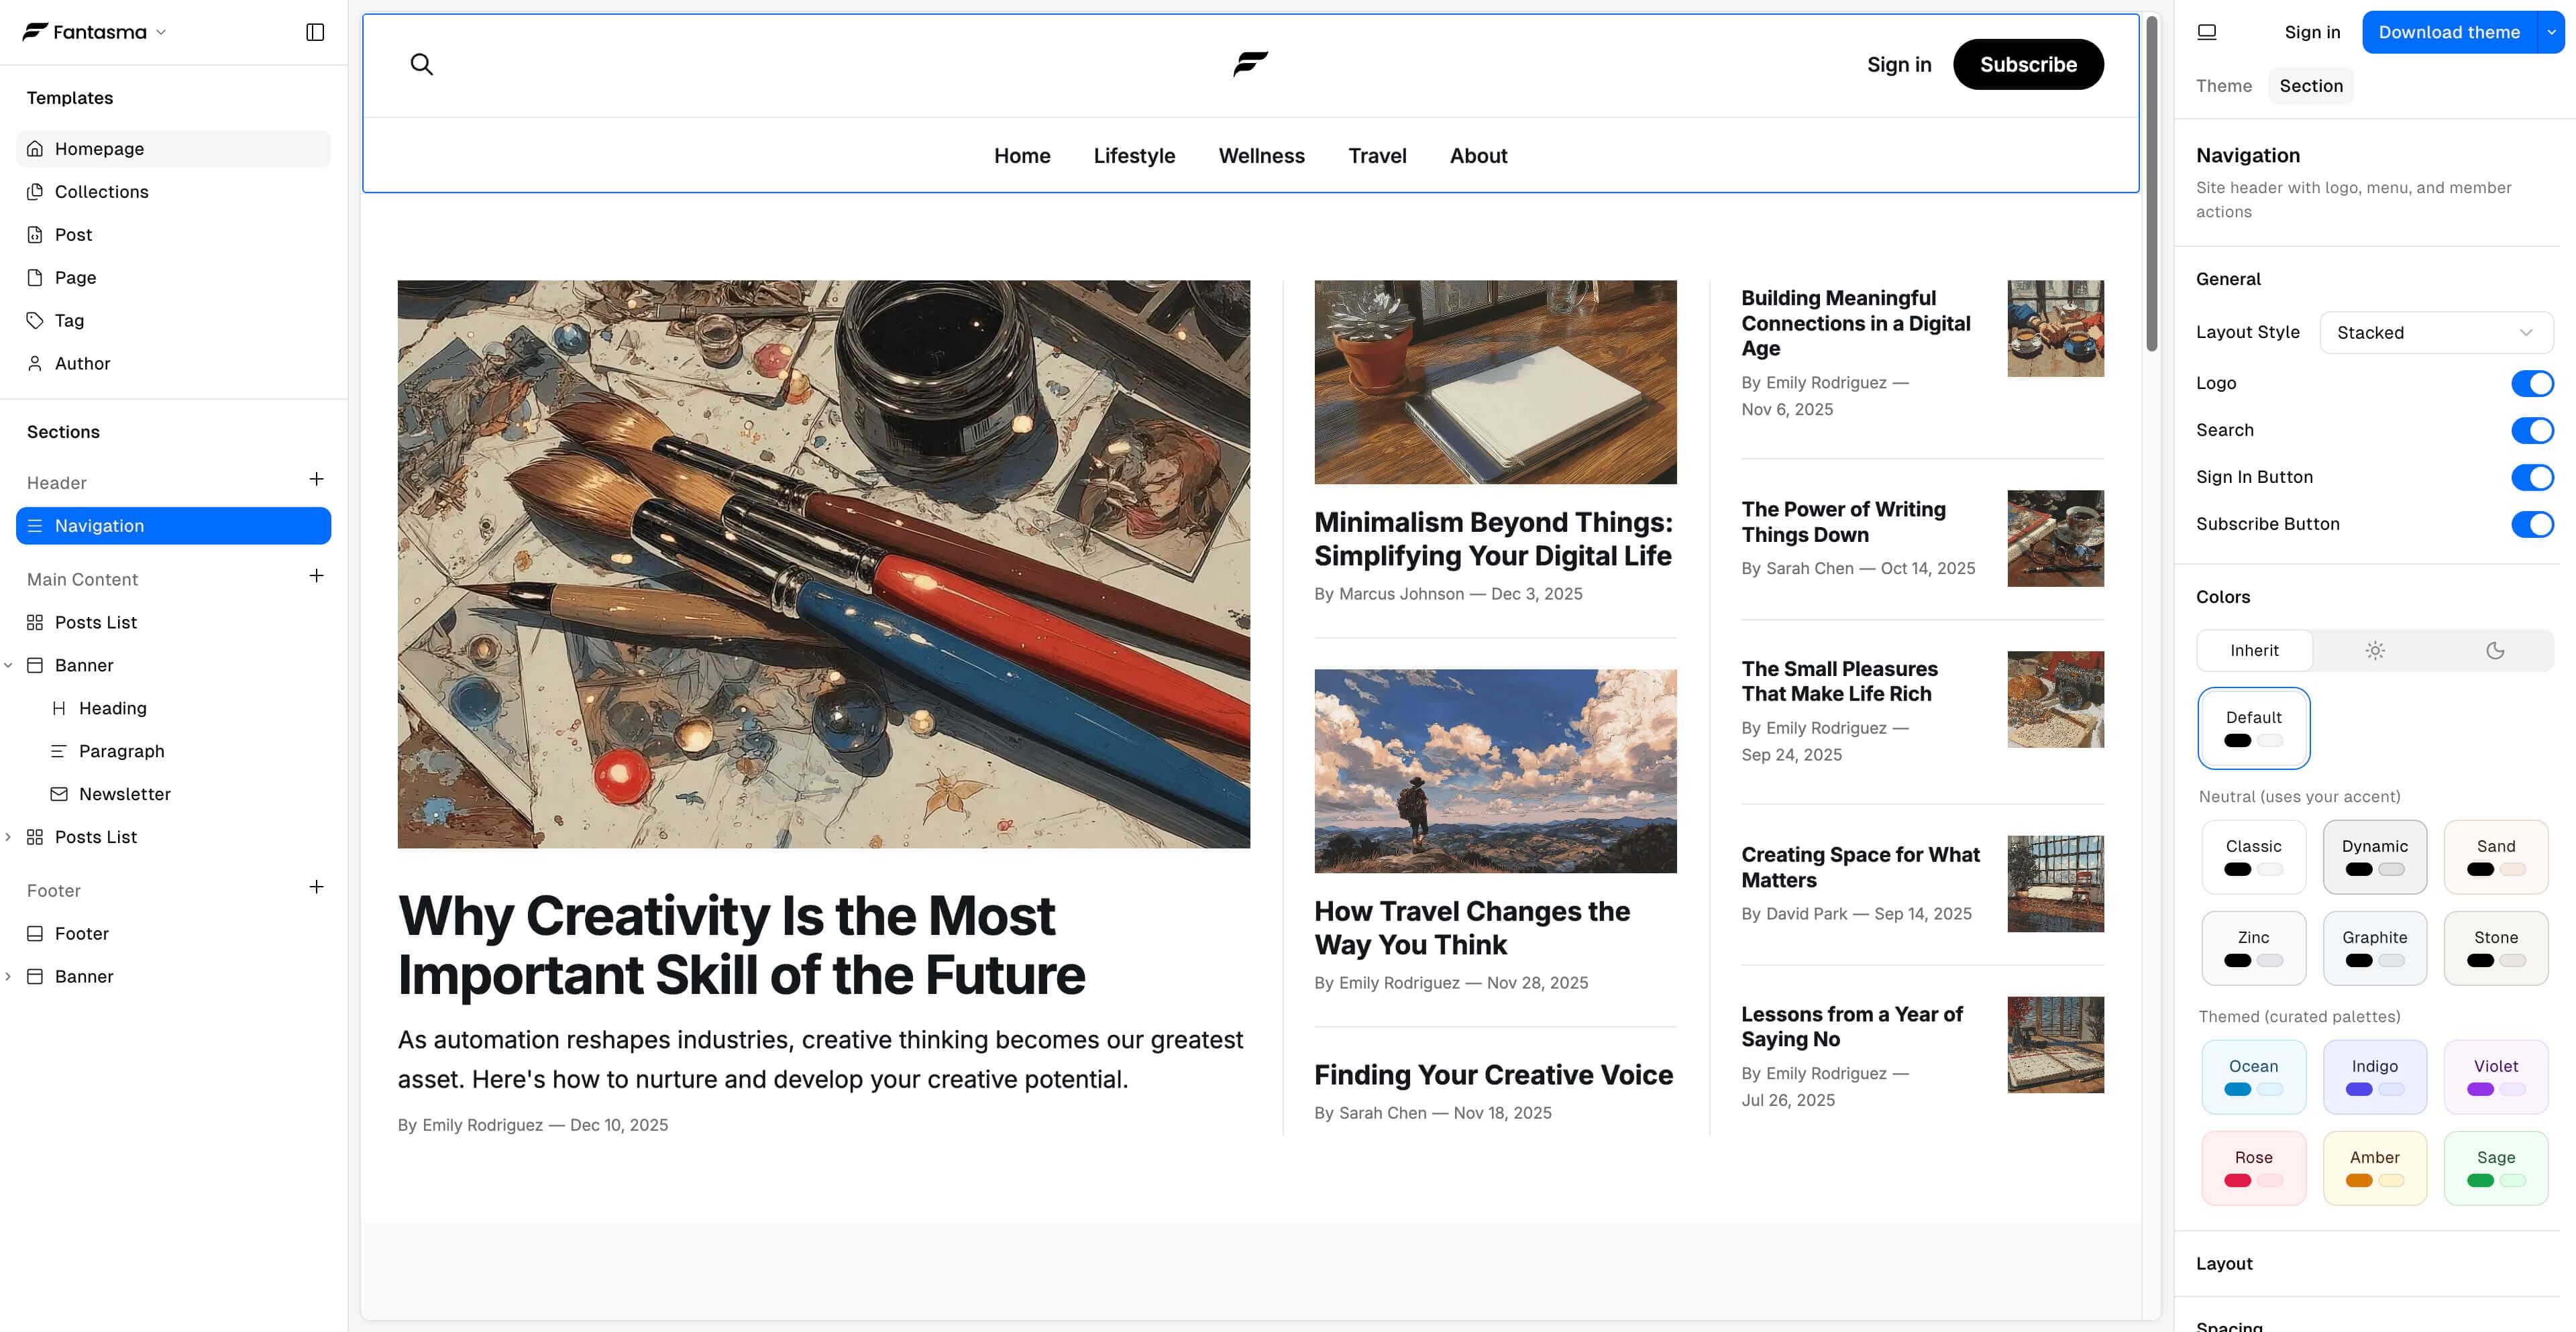Collapse the left sidebar panel
Viewport: 2576px width, 1332px height.
coord(314,32)
